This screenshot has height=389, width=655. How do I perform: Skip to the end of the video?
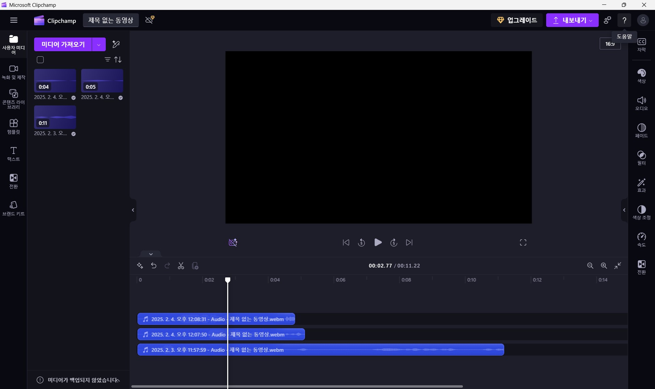click(x=409, y=243)
